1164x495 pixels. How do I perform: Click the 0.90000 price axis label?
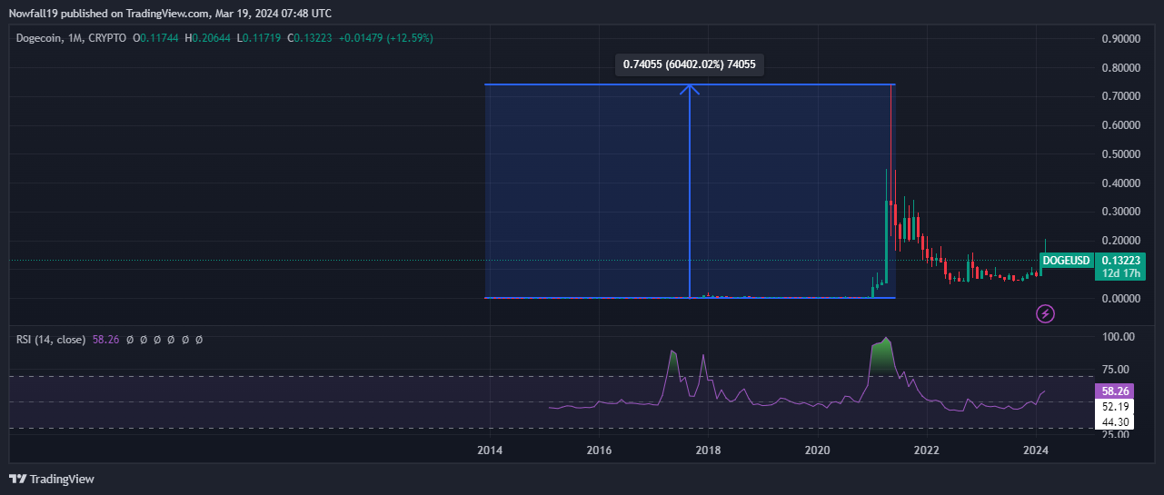tap(1119, 39)
